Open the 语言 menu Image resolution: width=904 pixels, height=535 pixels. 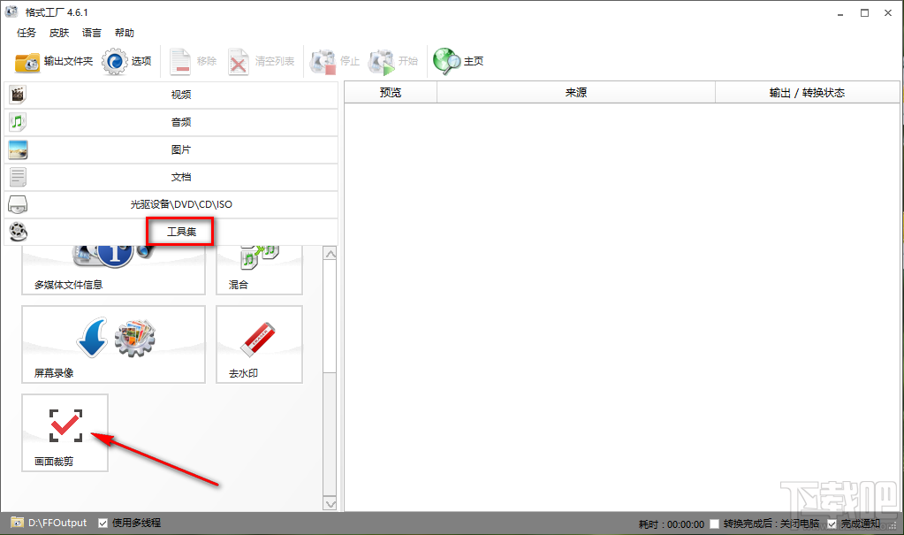click(92, 33)
